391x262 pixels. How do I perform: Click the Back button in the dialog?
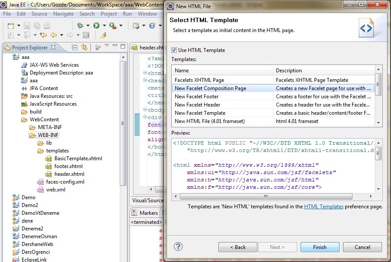pyautogui.click(x=237, y=247)
